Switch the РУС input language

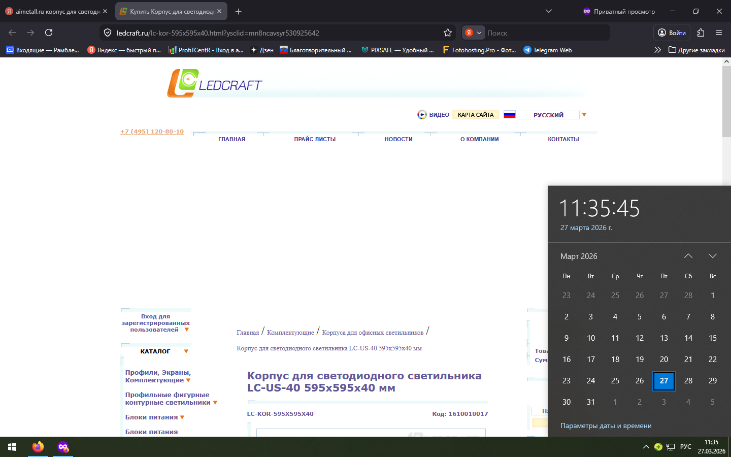pyautogui.click(x=686, y=447)
